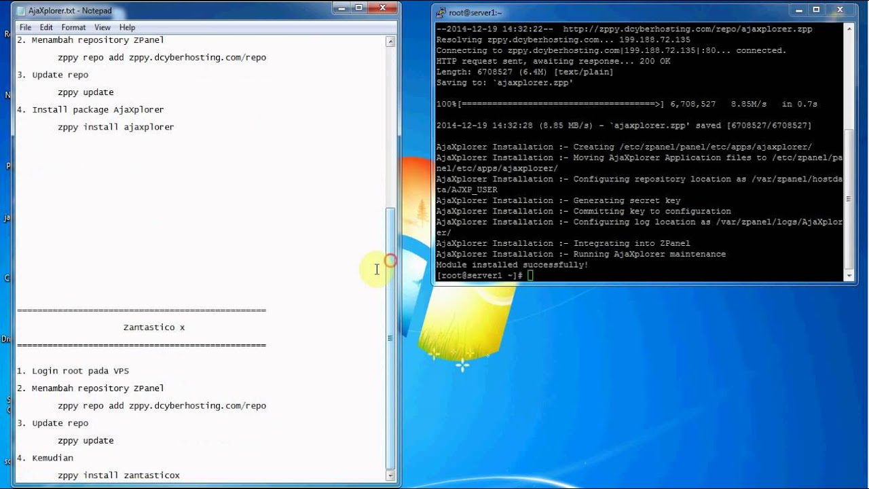The height and width of the screenshot is (489, 869).
Task: Click 'Generating secret key' terminal line
Action: (x=558, y=200)
